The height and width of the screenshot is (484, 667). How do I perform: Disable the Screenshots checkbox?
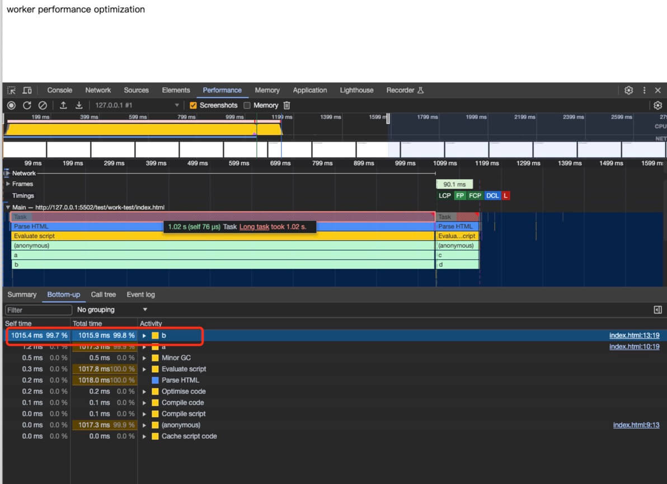coord(193,105)
